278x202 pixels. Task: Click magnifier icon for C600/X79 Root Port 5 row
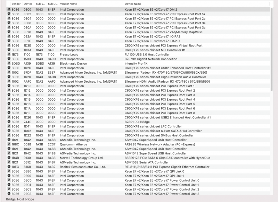point(9,104)
